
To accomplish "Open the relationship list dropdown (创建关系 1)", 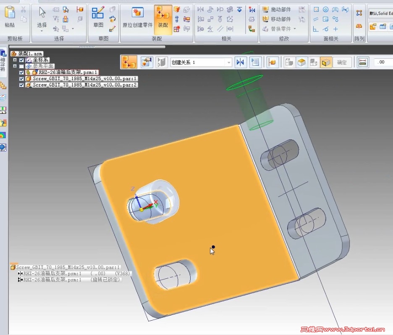I will pos(228,63).
